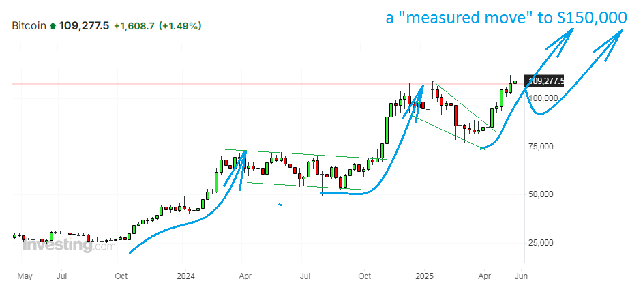Click the (+1.49%) percent change
643x307 pixels.
180,26
